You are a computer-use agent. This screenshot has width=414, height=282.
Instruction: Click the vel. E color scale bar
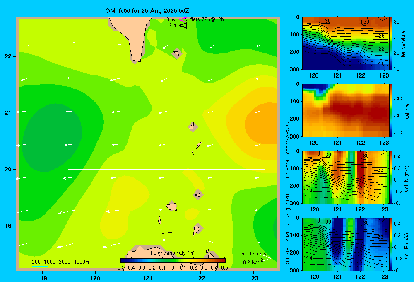391,244
